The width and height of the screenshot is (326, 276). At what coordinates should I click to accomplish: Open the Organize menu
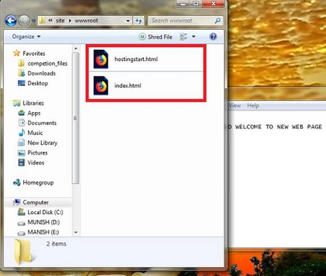point(26,37)
